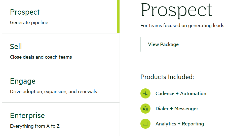Choose the Enterprise package tab
The image size is (231, 136).
(x=61, y=119)
